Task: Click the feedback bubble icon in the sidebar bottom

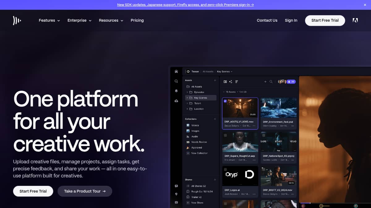Action: 176,186
